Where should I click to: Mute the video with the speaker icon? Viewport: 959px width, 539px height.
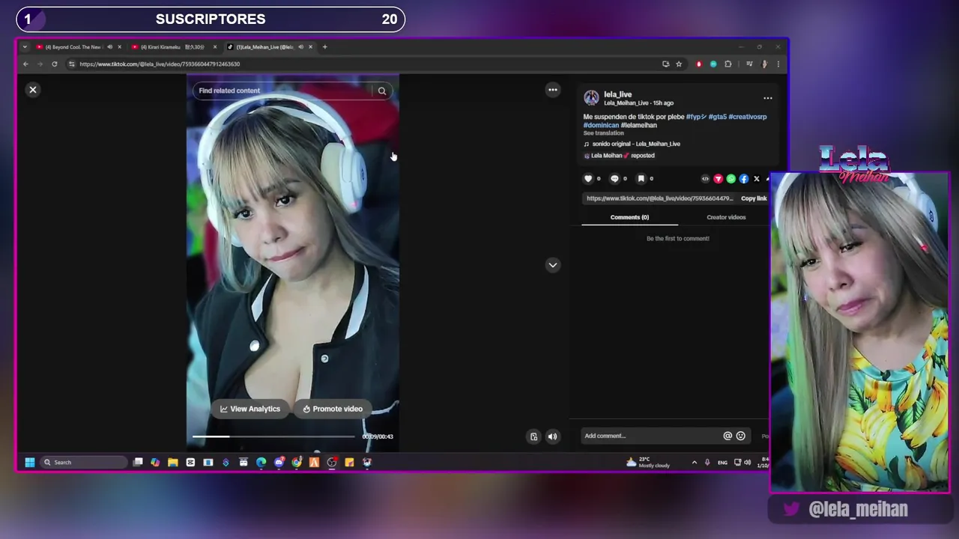coord(552,436)
